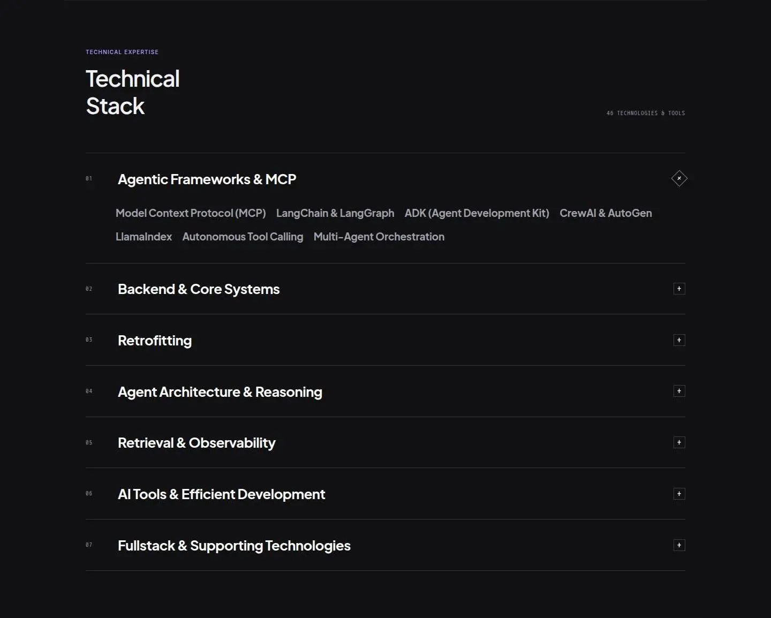771x618 pixels.
Task: Click ADK (Agent Development Kit) tag
Action: (x=477, y=213)
